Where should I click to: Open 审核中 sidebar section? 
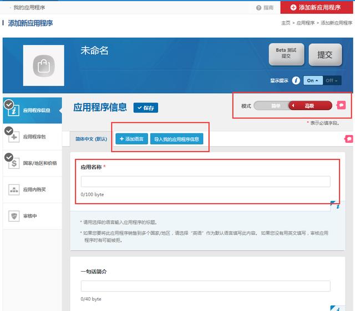click(x=32, y=216)
